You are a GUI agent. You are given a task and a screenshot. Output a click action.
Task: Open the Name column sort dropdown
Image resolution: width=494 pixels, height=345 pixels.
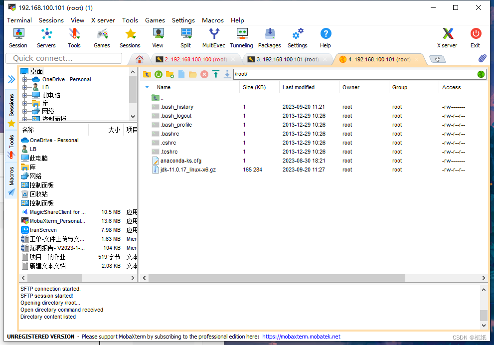(x=146, y=87)
